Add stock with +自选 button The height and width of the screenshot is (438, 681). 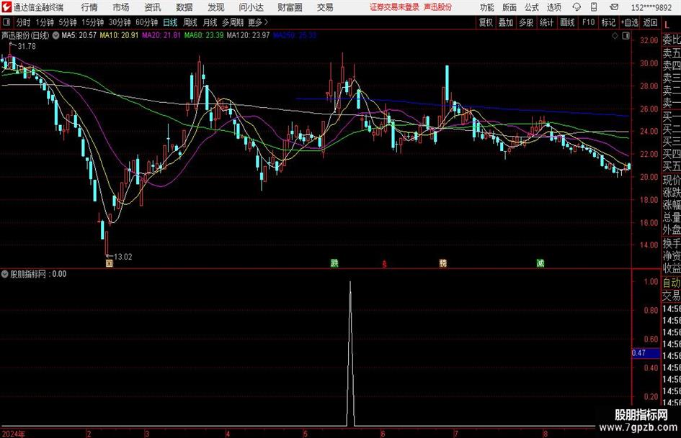(x=629, y=22)
